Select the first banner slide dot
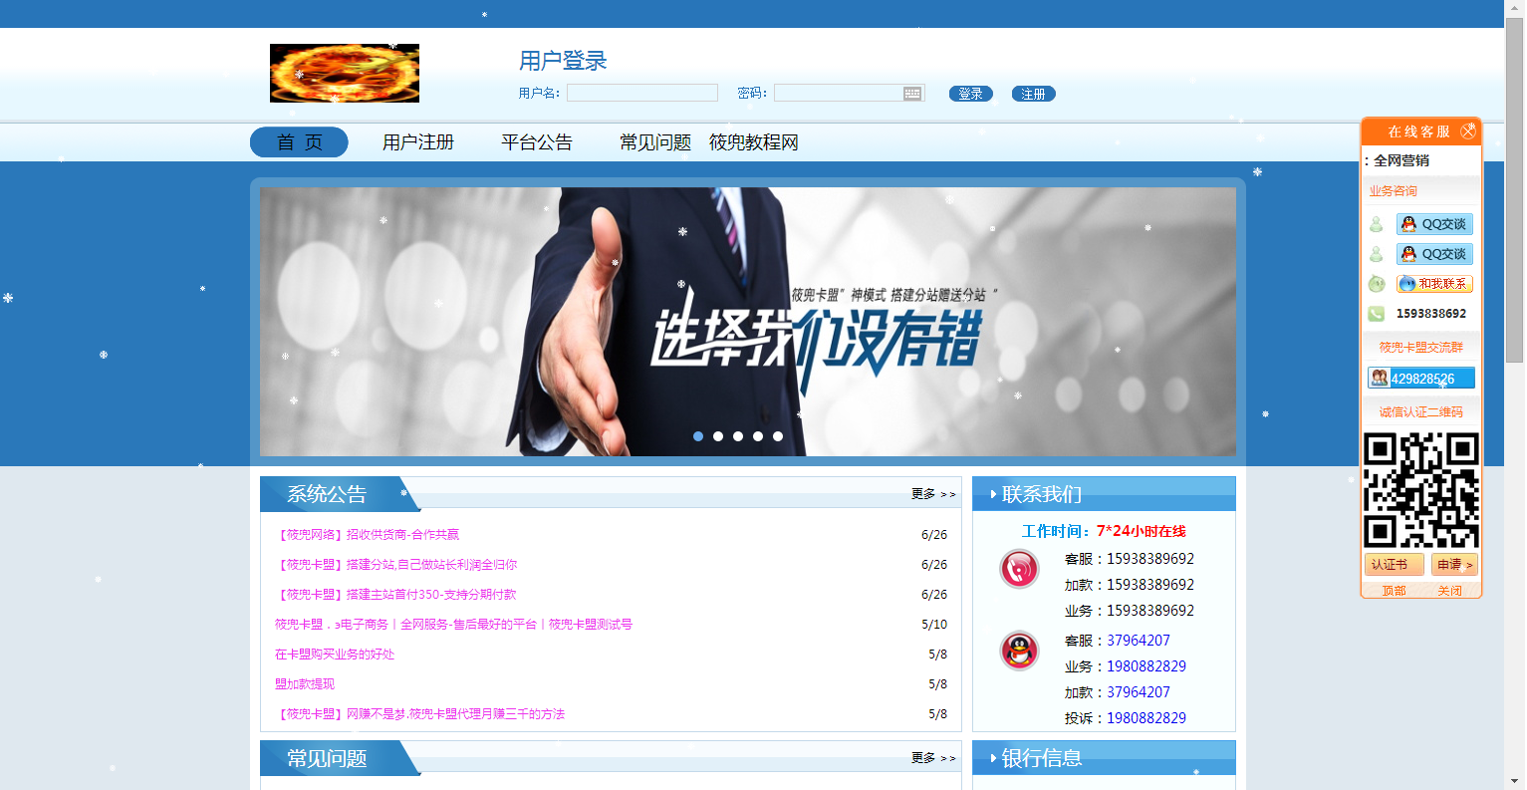 pyautogui.click(x=698, y=436)
